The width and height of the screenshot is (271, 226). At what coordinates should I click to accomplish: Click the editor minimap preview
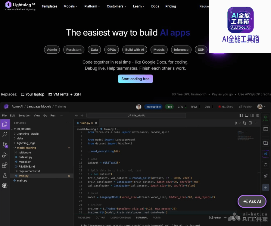(x=246, y=136)
